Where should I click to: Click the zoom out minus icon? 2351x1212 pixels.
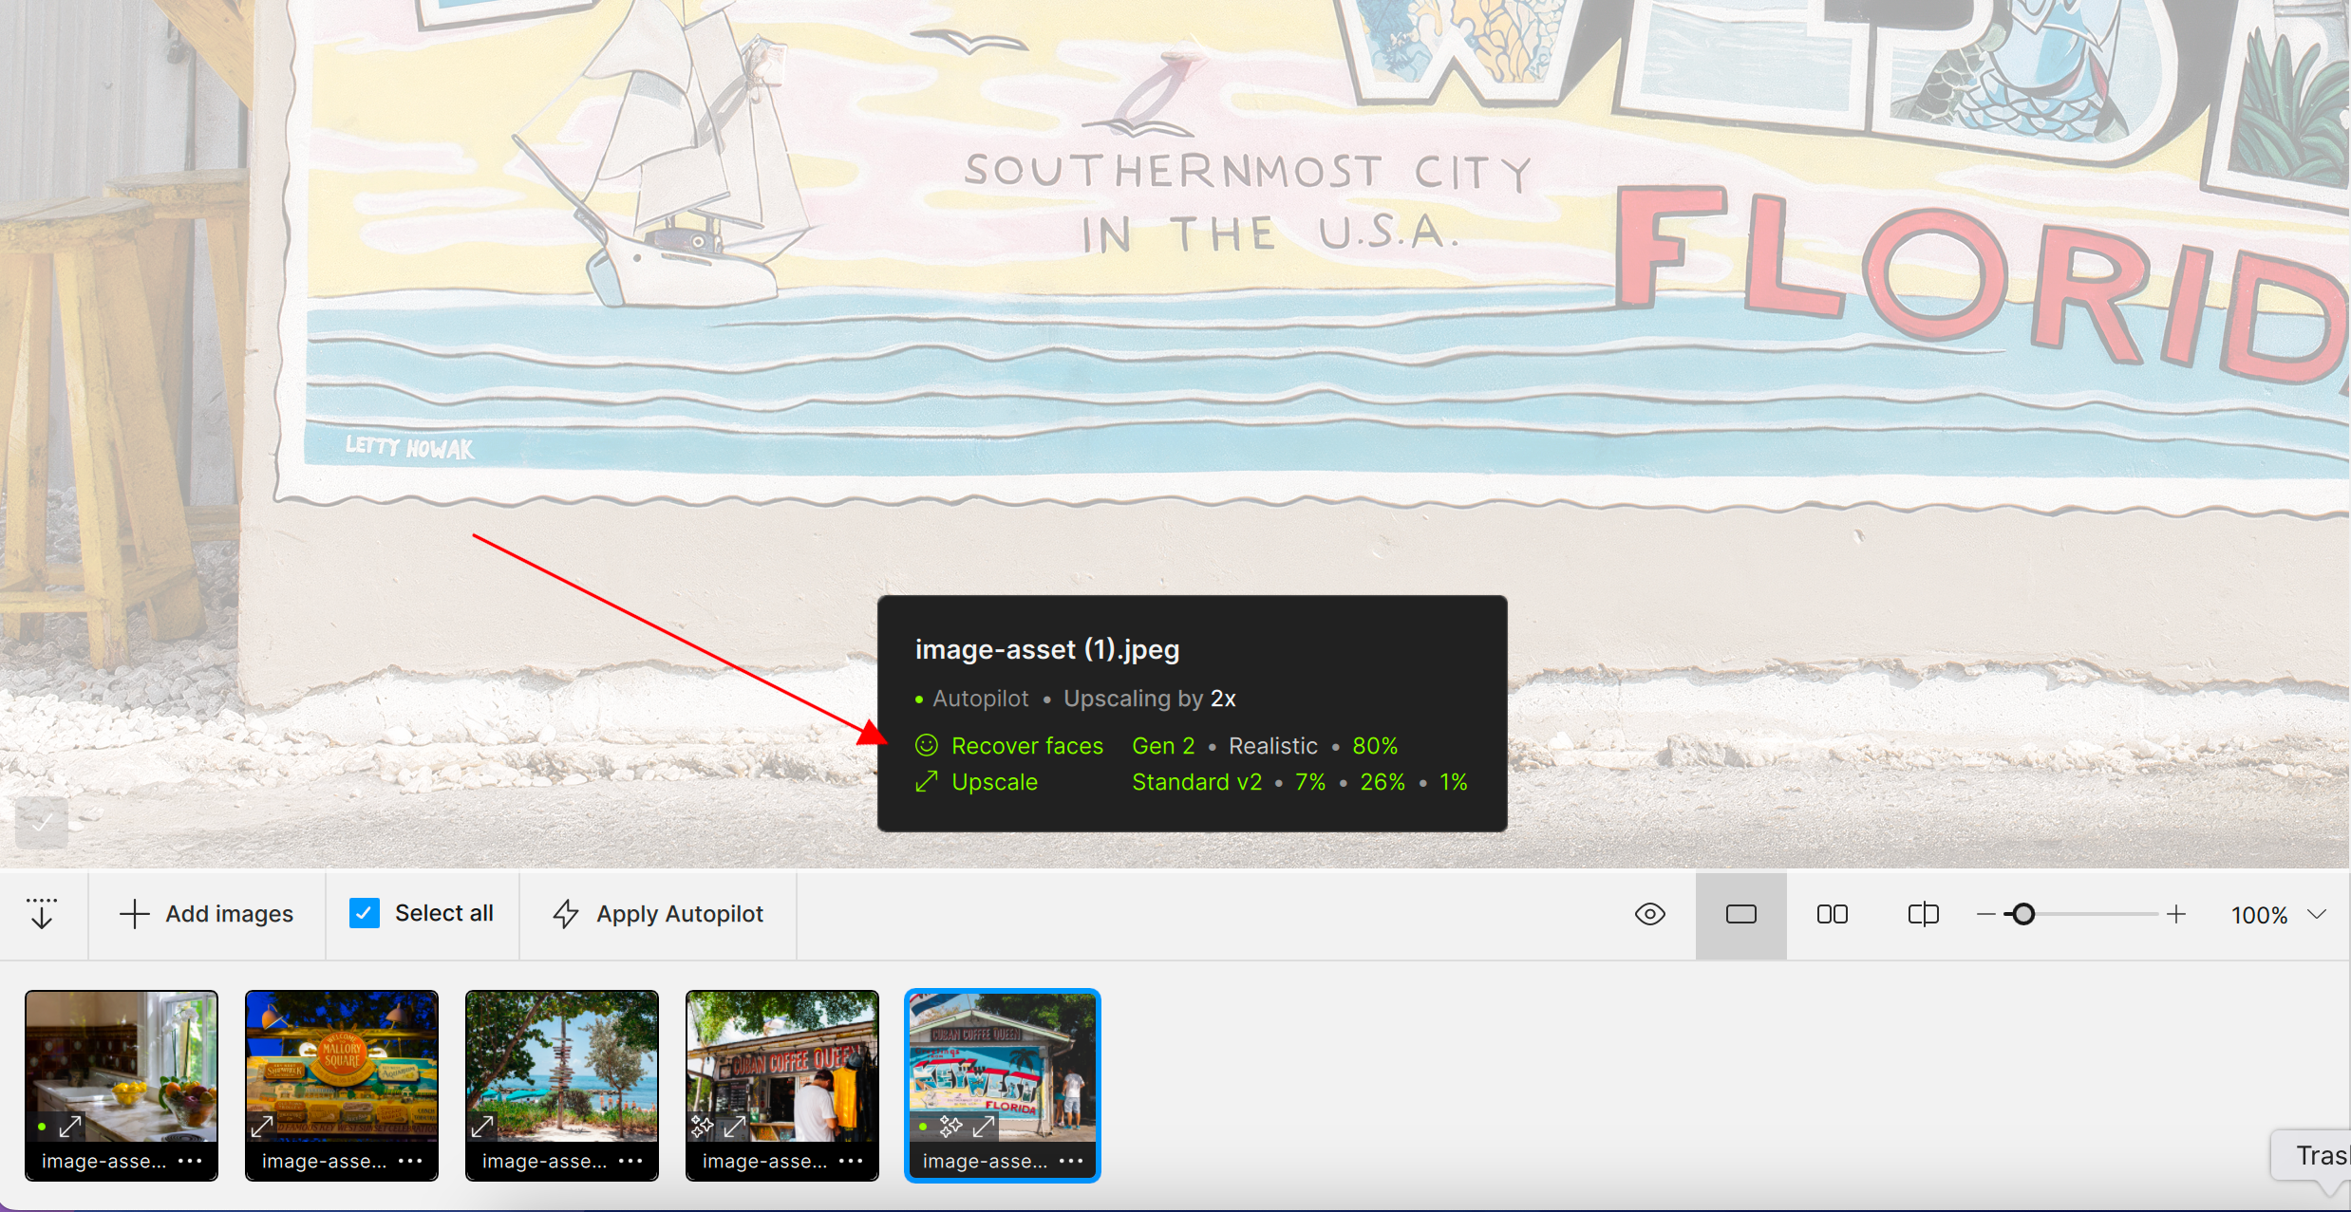click(1985, 914)
